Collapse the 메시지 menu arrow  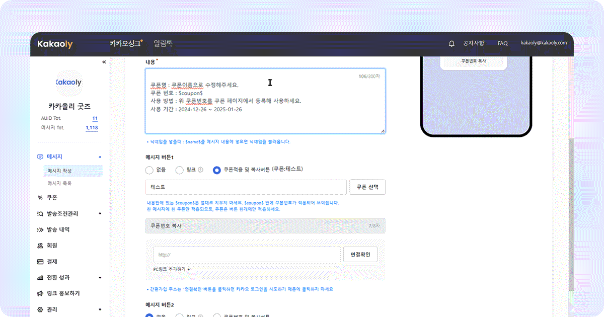(100, 157)
